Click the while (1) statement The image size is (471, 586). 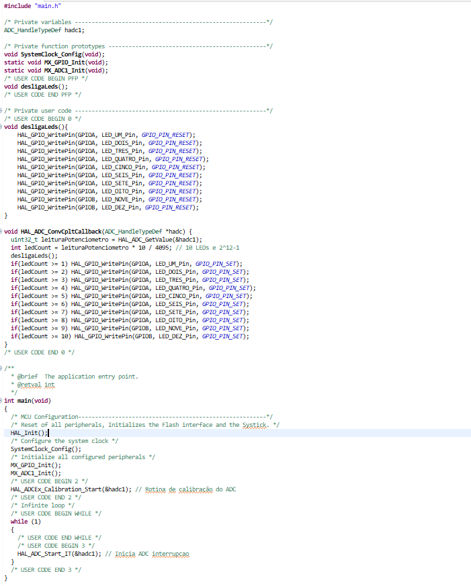click(x=26, y=522)
